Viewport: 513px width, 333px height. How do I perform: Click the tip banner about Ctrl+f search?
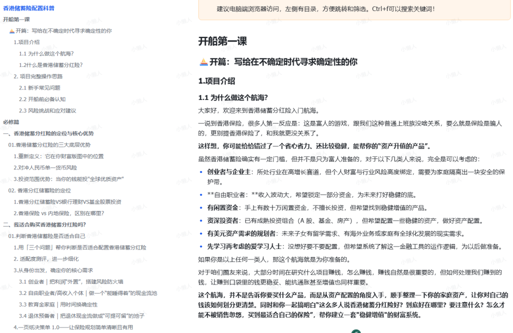pyautogui.click(x=354, y=9)
